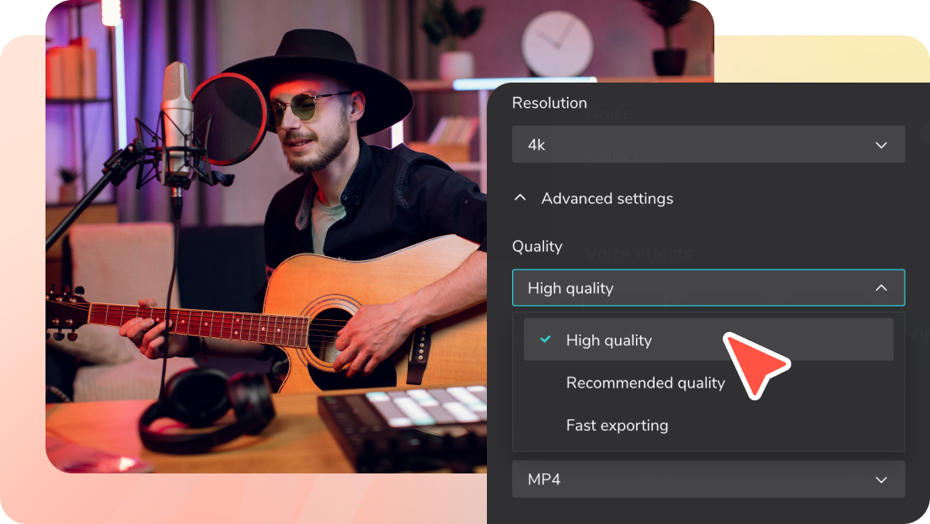
Task: Choose the Fast exporting option
Action: (617, 425)
